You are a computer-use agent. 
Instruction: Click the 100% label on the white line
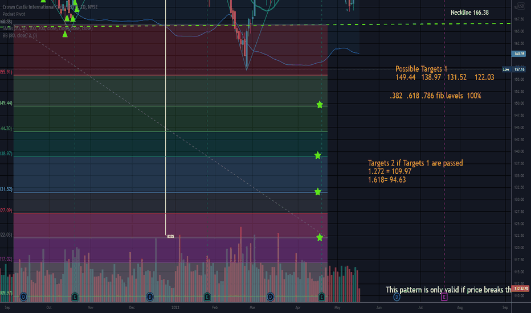[170, 236]
